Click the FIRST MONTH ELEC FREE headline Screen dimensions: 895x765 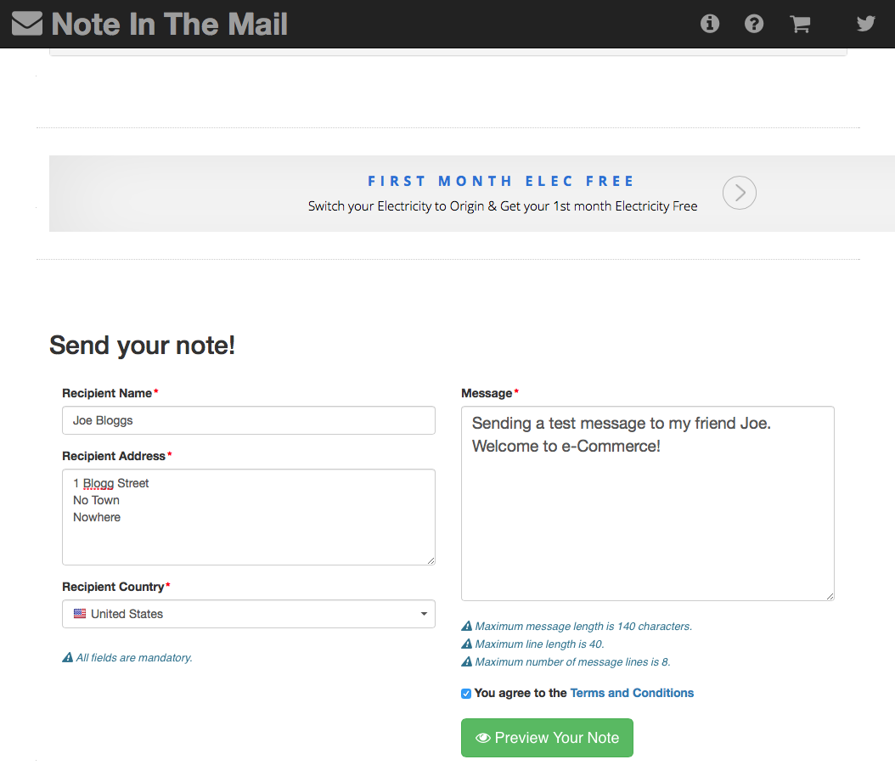[501, 181]
